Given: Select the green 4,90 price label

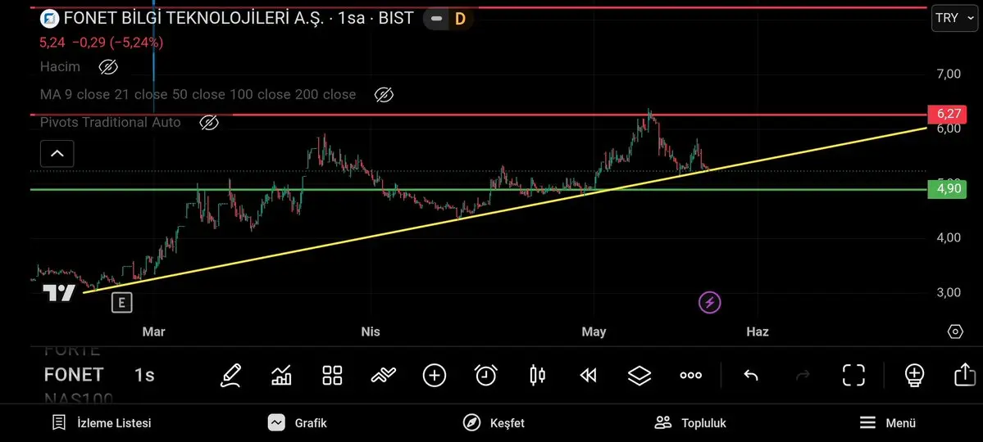Looking at the screenshot, I should (947, 189).
